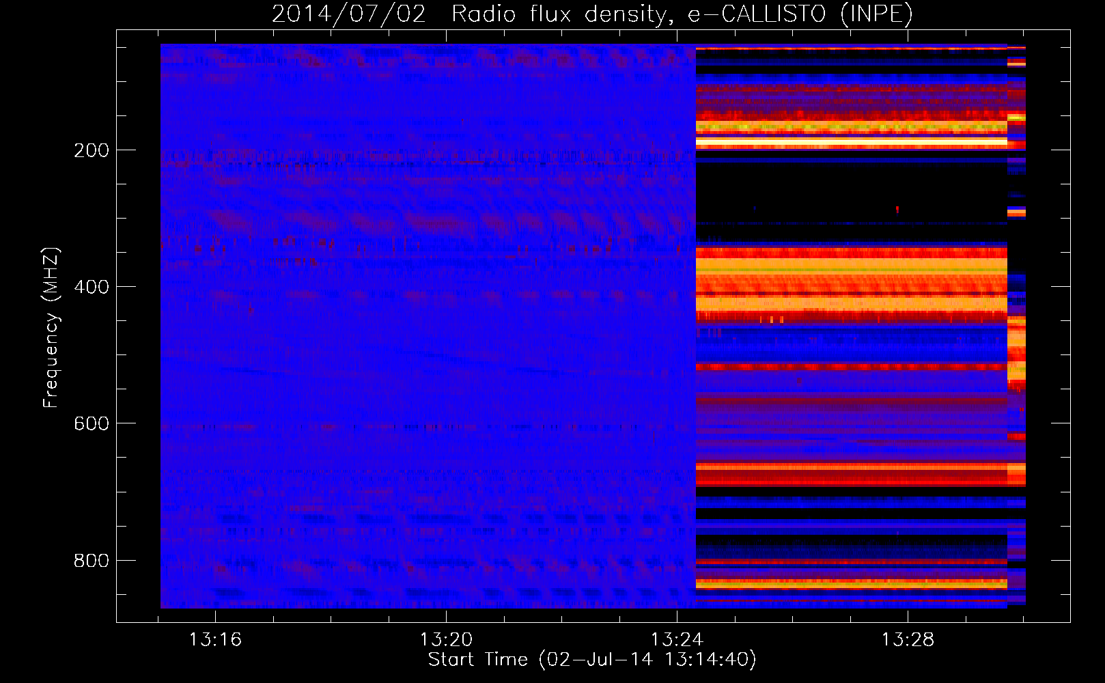Click the 'Start Time (02-Jul-14 13:14:40)' label
The image size is (1105, 683).
pos(592,660)
